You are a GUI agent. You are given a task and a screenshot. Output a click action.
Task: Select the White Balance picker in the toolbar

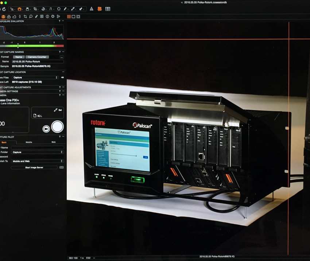click(x=73, y=9)
